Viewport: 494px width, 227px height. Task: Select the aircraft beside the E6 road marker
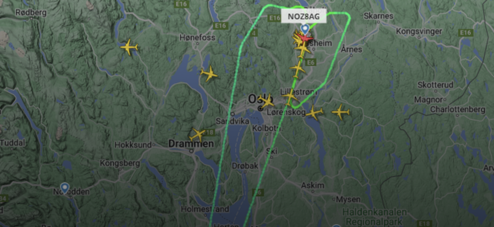click(x=298, y=69)
